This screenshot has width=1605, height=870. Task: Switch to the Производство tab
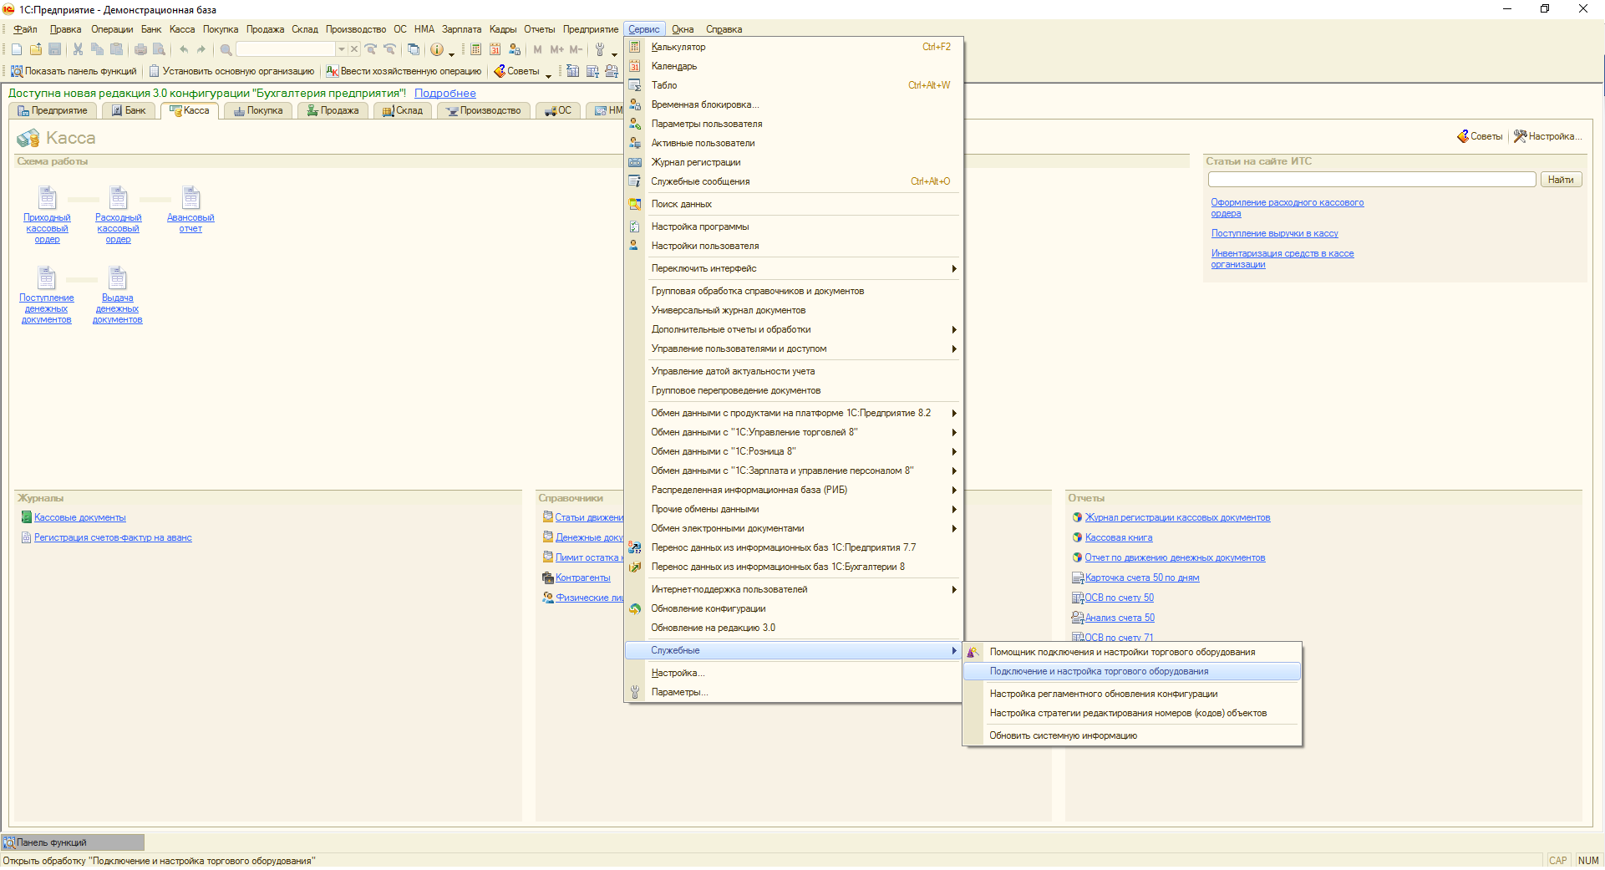[484, 110]
